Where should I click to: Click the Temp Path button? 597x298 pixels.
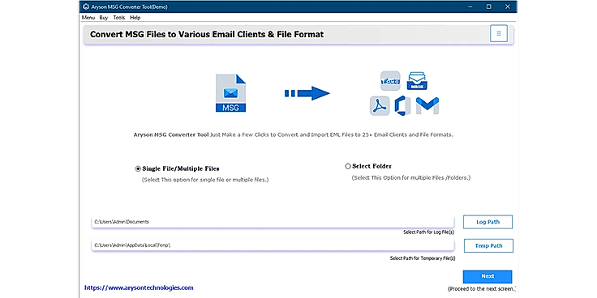tap(488, 245)
